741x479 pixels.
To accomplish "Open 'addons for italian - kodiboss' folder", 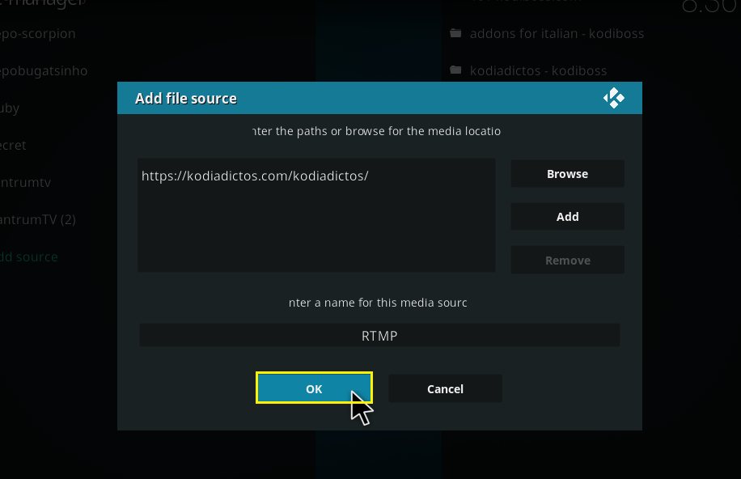I will tap(557, 33).
